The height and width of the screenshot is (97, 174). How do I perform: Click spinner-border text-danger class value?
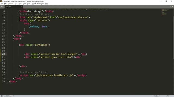point(58,54)
